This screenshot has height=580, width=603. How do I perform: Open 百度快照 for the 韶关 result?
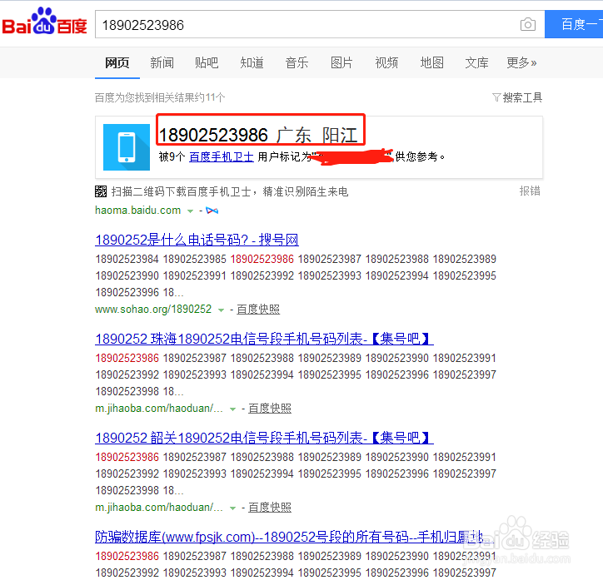click(270, 508)
